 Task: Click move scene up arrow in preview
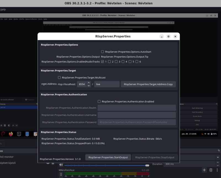point(13,125)
